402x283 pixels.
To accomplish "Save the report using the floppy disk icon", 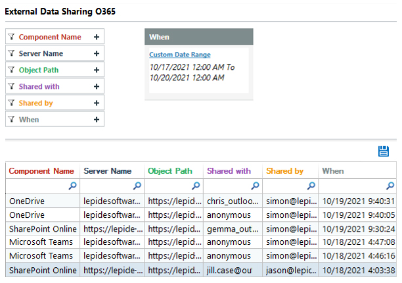I will point(384,151).
